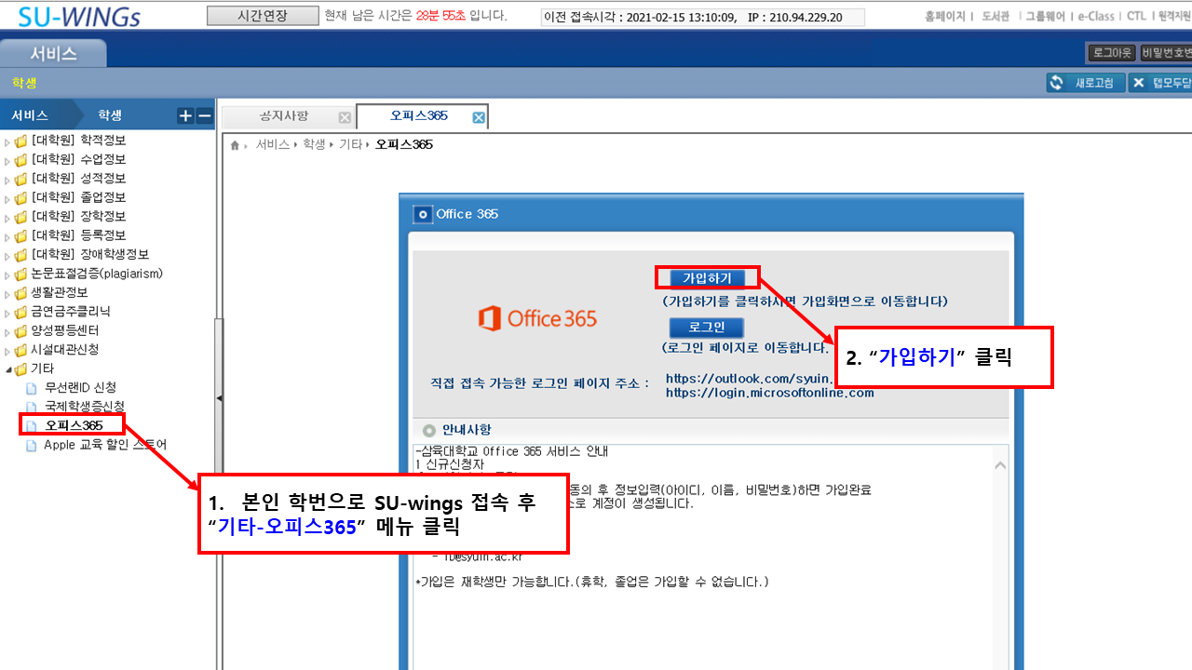Click the 안내사항 section bullet icon

coord(428,430)
